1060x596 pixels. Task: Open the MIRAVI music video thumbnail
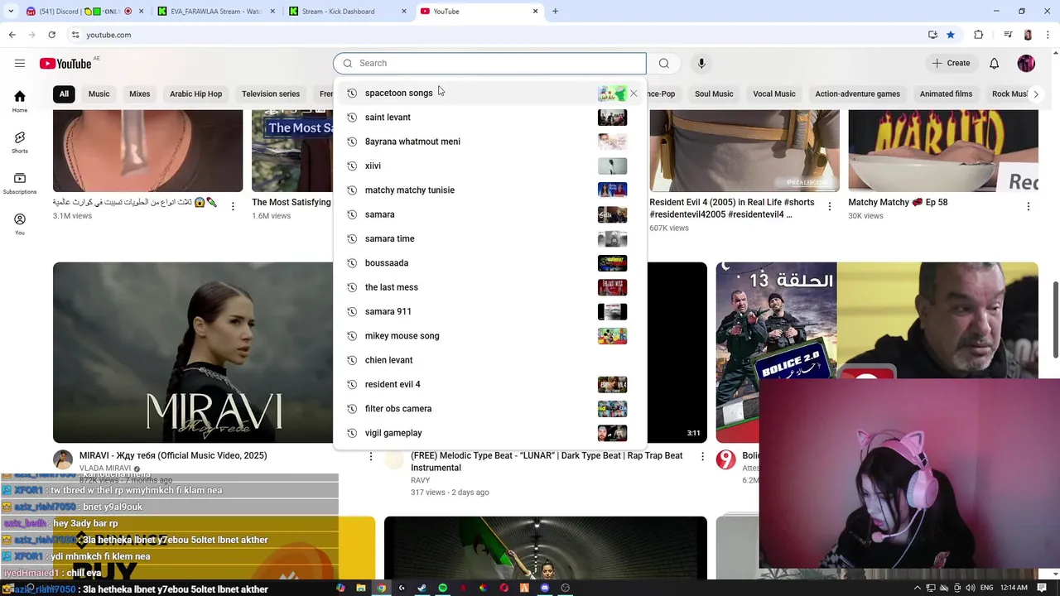point(192,353)
